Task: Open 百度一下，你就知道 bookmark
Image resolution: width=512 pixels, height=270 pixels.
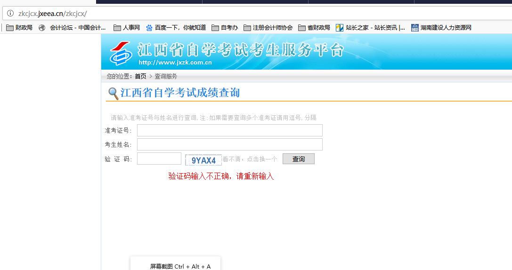Action: 180,28
